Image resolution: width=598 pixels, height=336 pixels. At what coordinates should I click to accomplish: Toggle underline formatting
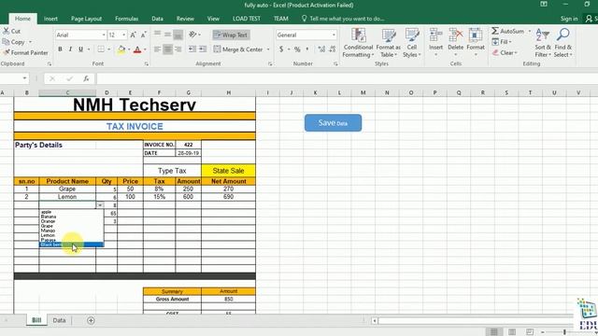80,49
